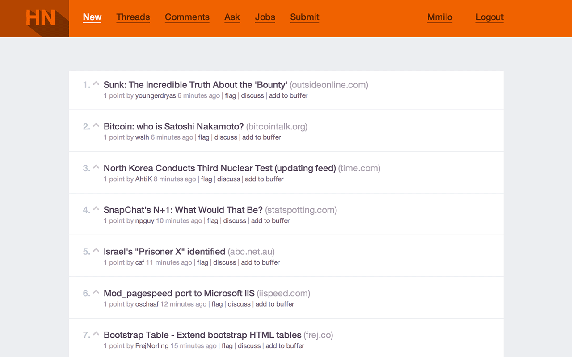
Task: View user caf profile
Action: (140, 262)
